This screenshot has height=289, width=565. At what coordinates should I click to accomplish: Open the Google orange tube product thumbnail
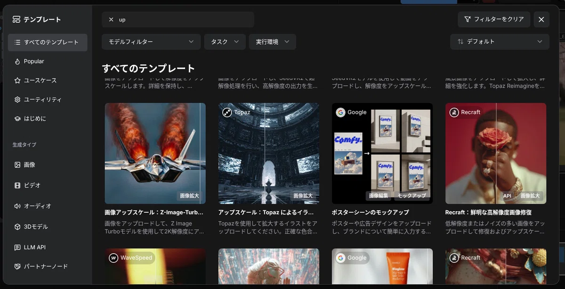382,266
